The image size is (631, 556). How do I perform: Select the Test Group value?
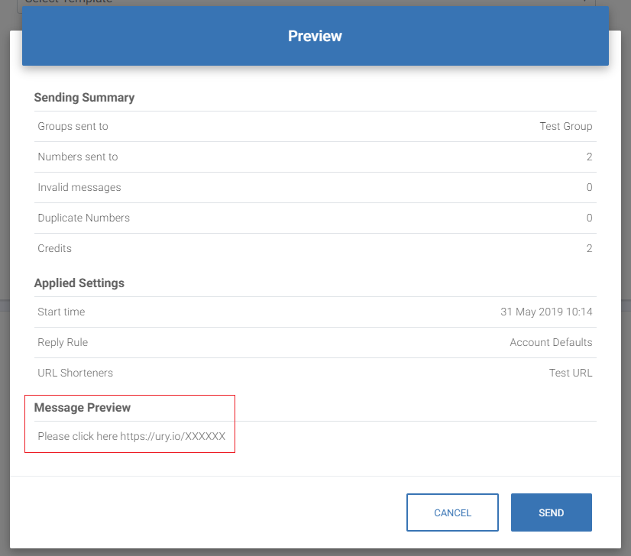(565, 126)
